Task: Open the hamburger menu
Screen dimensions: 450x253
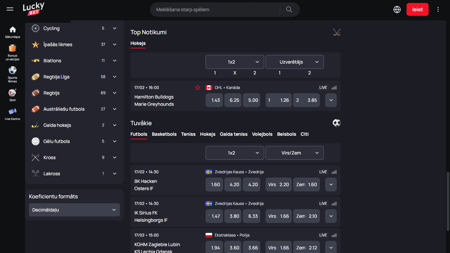Action: [10, 9]
